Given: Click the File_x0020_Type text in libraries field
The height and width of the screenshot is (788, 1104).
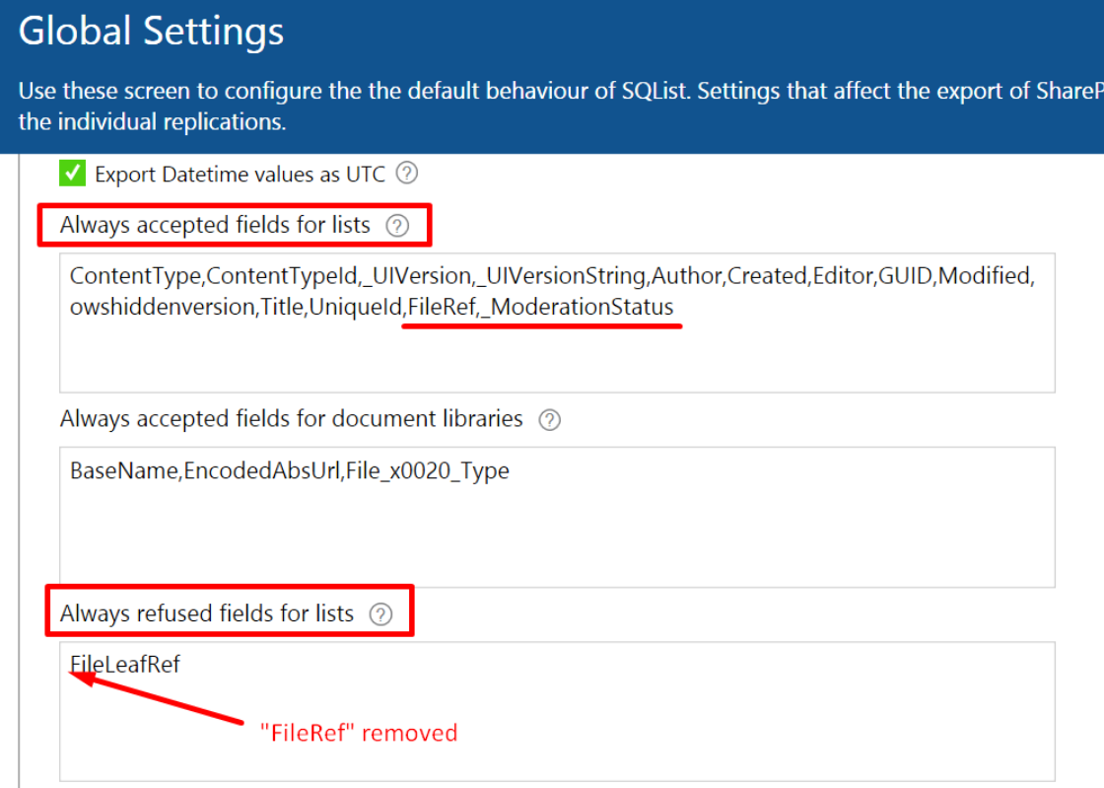Looking at the screenshot, I should pos(428,471).
